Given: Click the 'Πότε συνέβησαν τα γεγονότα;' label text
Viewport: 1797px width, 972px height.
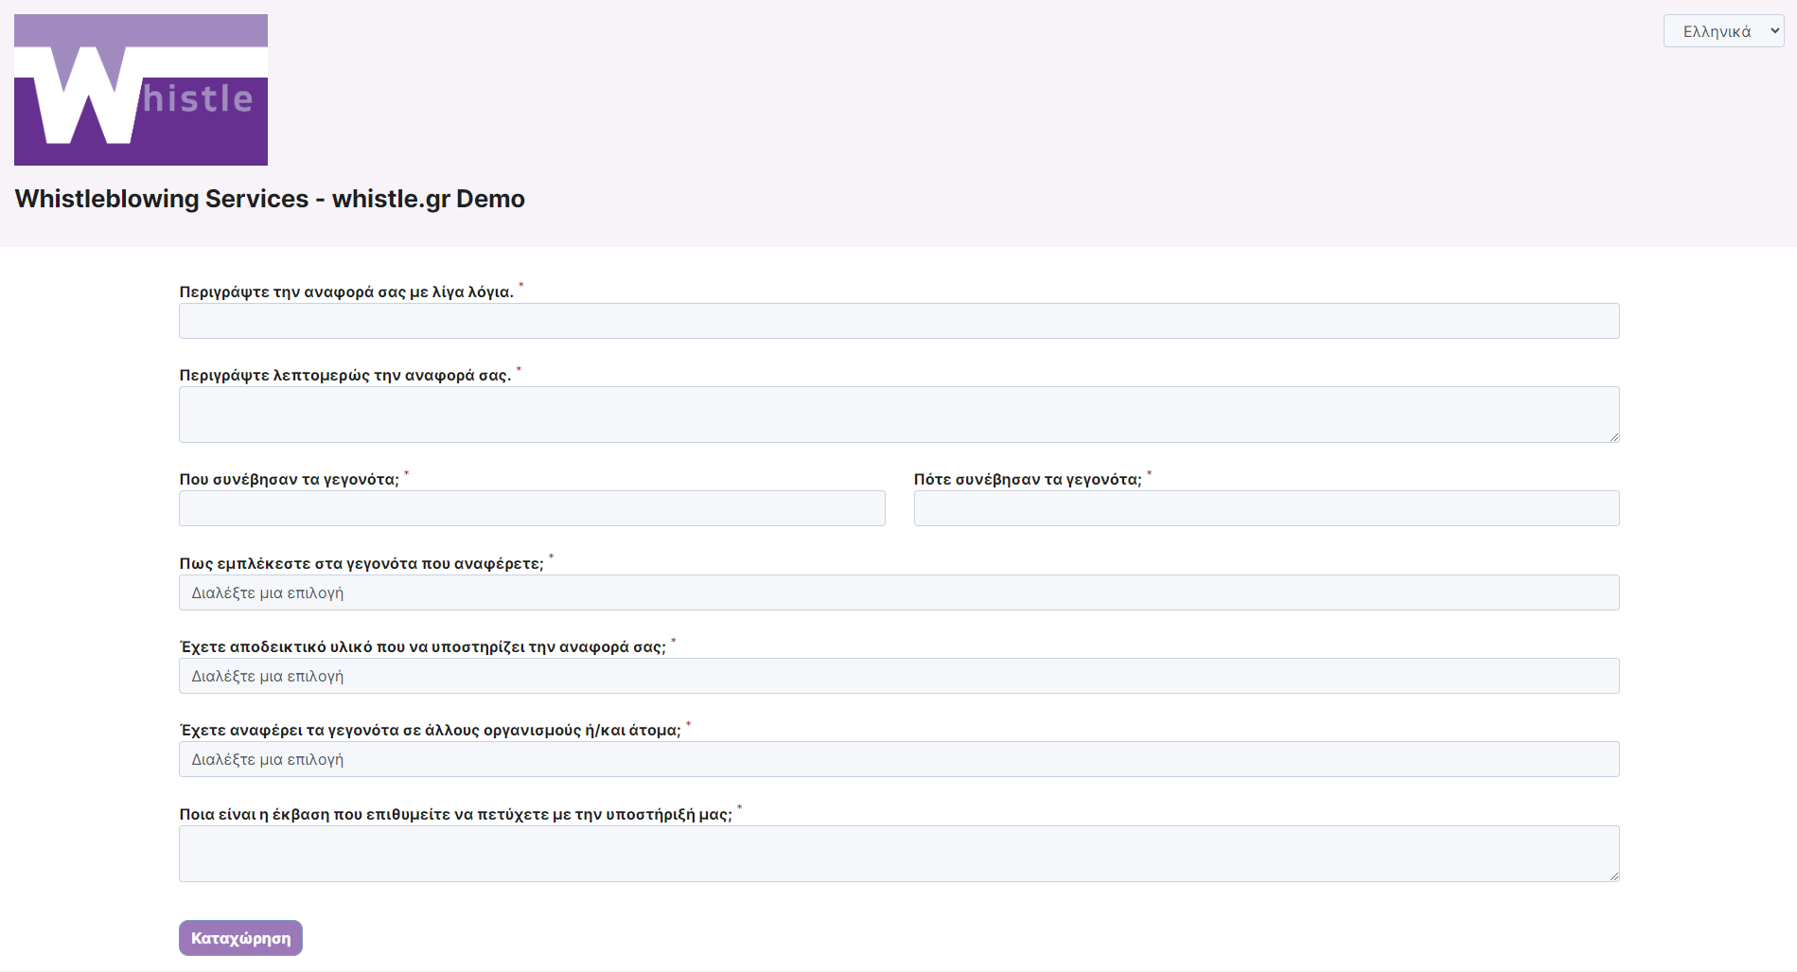Looking at the screenshot, I should pyautogui.click(x=1027, y=480).
